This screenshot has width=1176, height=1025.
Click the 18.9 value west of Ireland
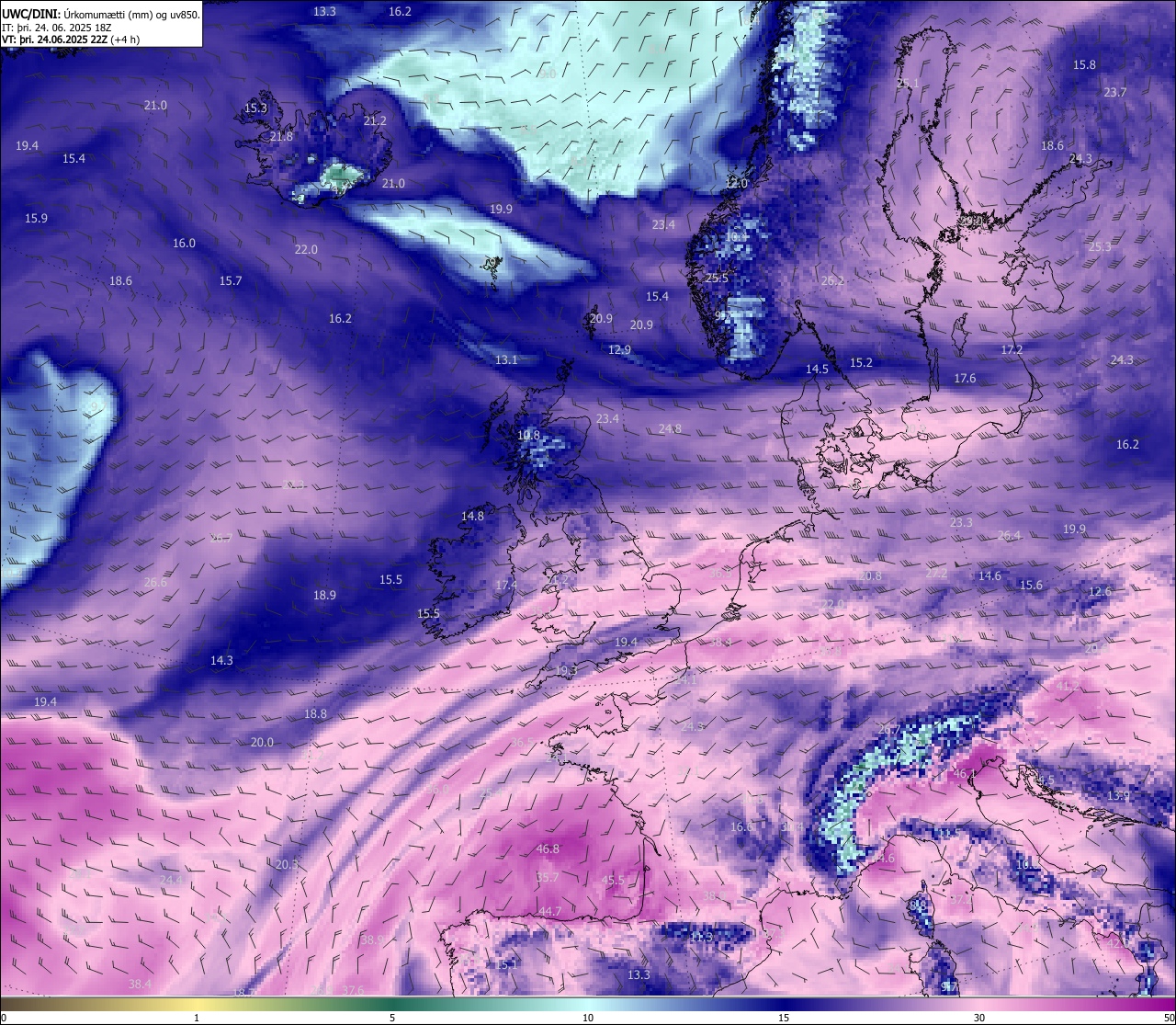324,596
